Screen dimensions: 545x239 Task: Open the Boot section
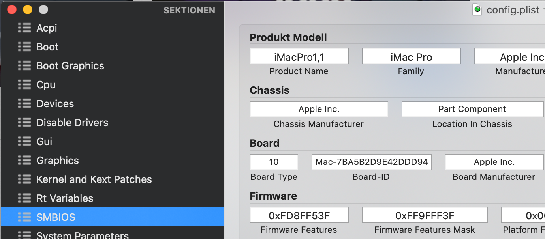click(x=47, y=47)
